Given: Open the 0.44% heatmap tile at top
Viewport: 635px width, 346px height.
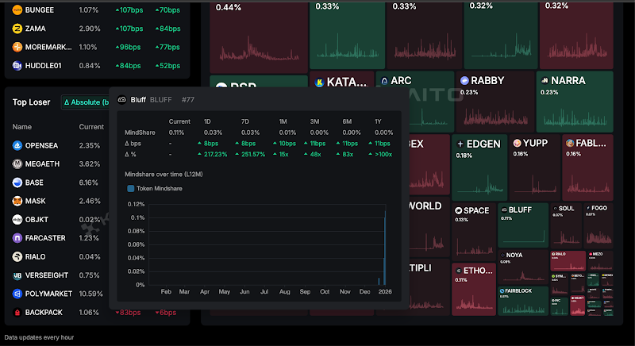Looking at the screenshot, I should click(x=259, y=37).
